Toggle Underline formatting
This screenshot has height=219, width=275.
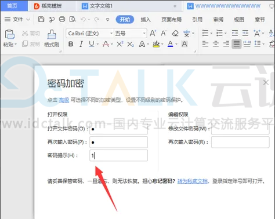click(x=92, y=44)
